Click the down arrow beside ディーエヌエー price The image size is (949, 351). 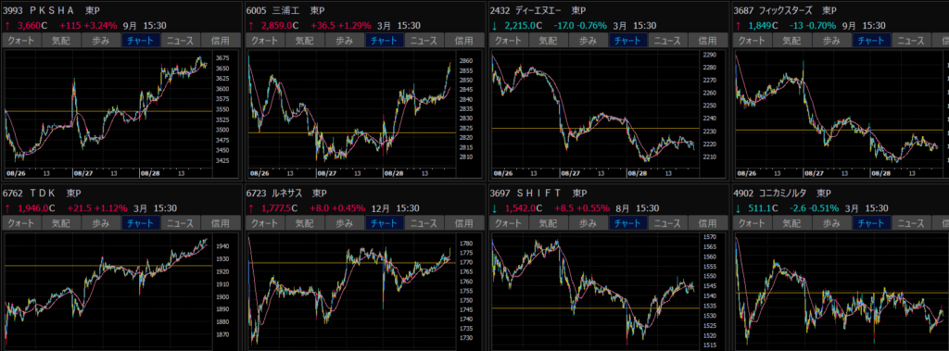495,26
